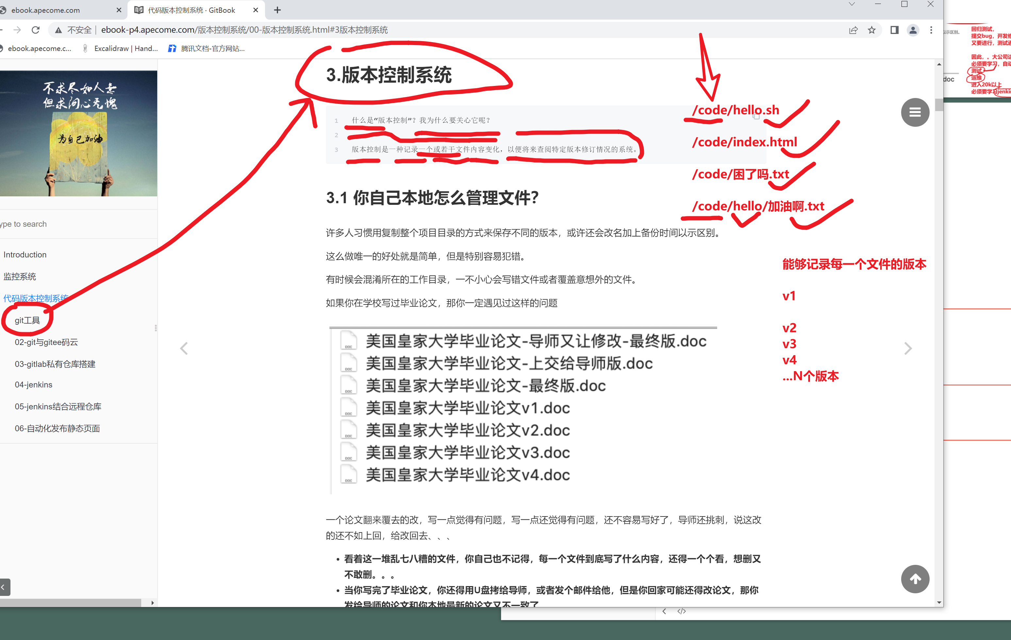Image resolution: width=1011 pixels, height=640 pixels.
Task: Go to previous page chevron
Action: click(x=184, y=348)
